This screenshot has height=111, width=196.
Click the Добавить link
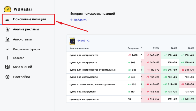(x=80, y=20)
